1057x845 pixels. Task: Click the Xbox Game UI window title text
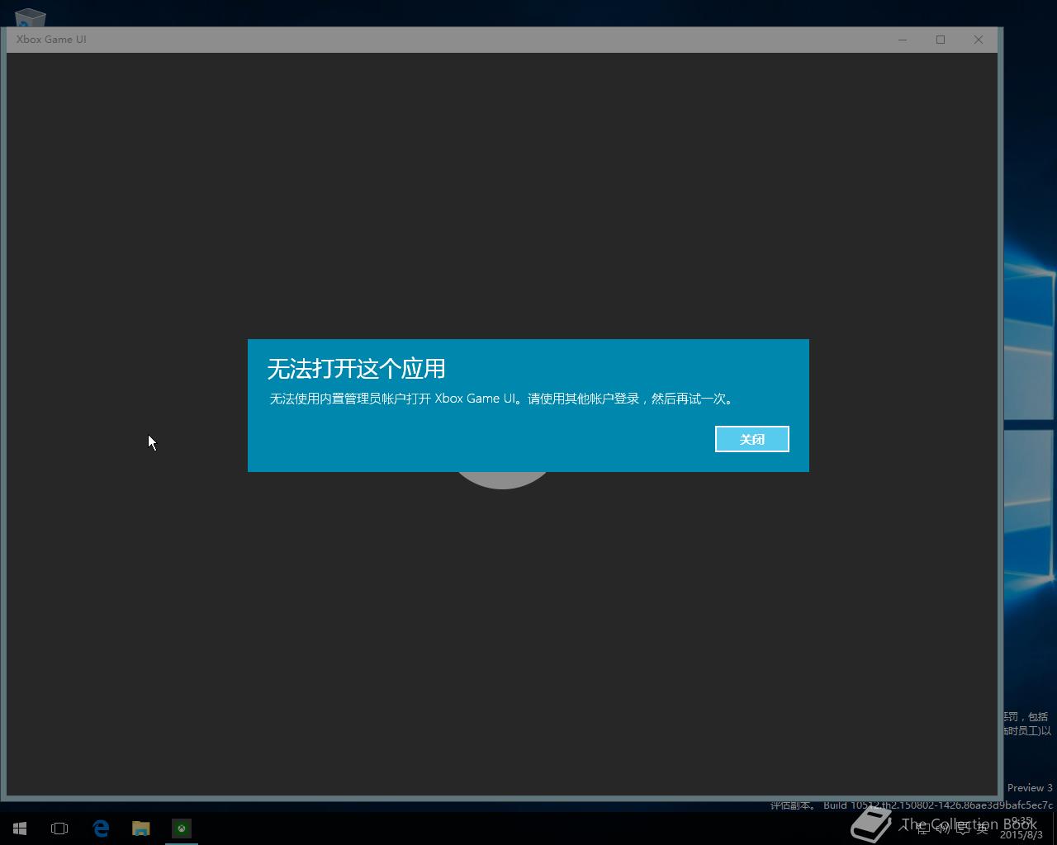pos(51,40)
